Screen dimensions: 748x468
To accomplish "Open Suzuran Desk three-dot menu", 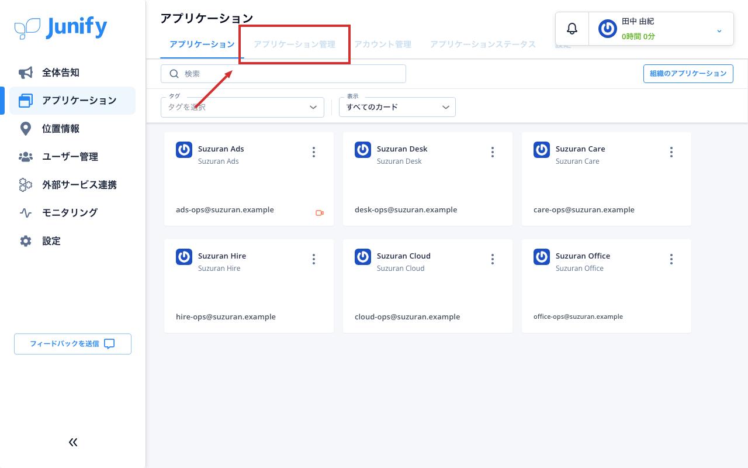I will coord(493,152).
